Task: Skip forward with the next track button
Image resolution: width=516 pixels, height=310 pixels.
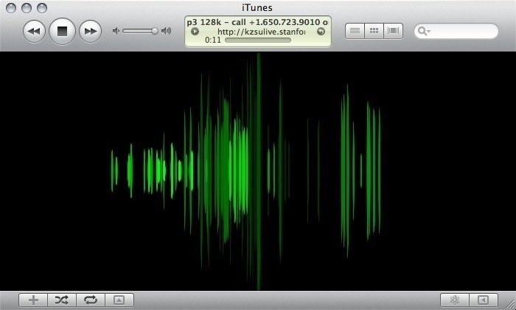Action: click(91, 31)
